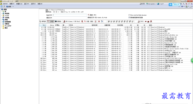Open the 桌面 location dropdown arrow

(13, 6)
